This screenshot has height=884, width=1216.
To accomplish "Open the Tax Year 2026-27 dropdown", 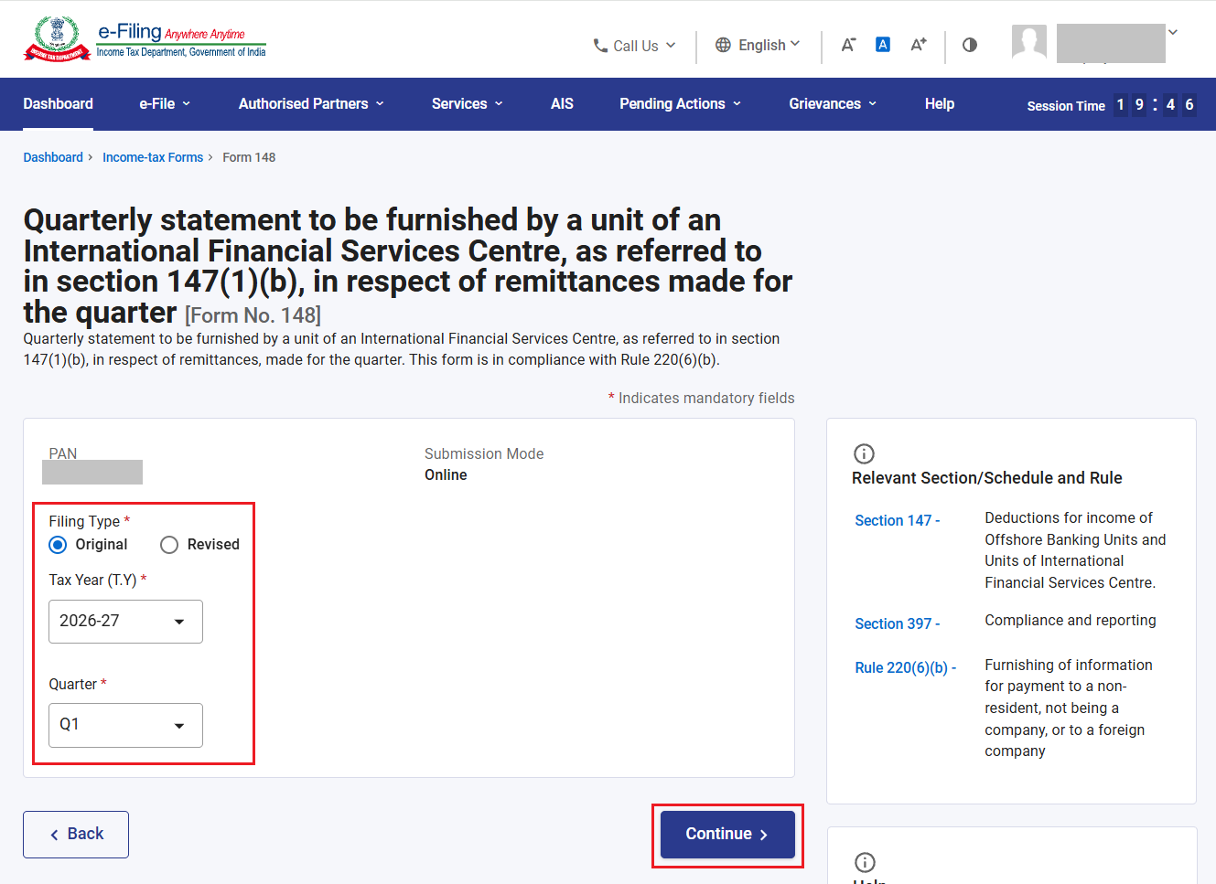I will tap(125, 622).
